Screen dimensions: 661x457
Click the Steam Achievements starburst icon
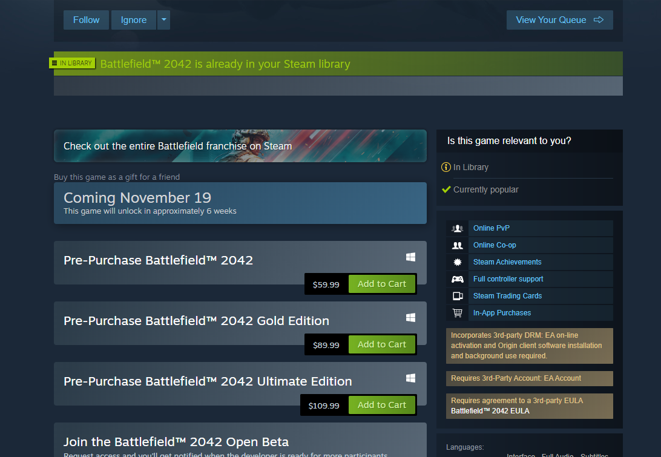[458, 262]
